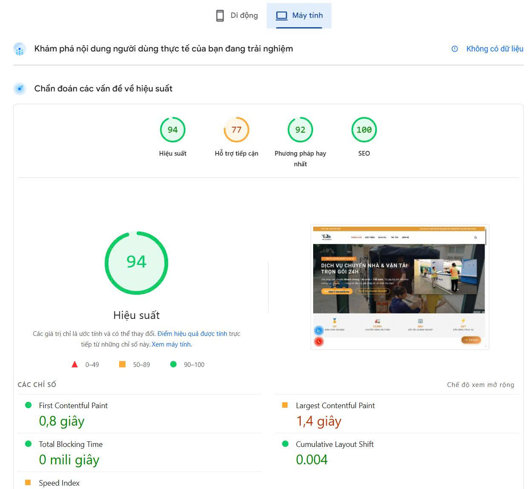Click the laptop icon on the Máy tính tab
Image resolution: width=531 pixels, height=489 pixels.
pos(281,15)
